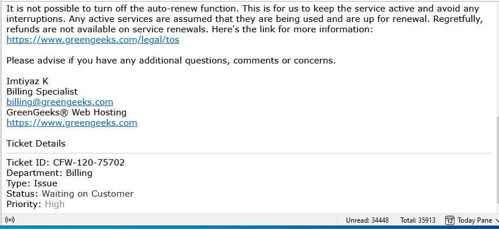The width and height of the screenshot is (499, 229).
Task: Click the Ticket Details heading
Action: (x=36, y=144)
